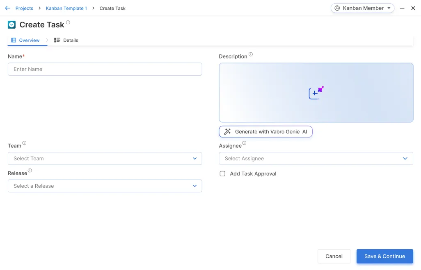This screenshot has height=270, width=421.
Task: Click the Release info icon
Action: pyautogui.click(x=30, y=171)
